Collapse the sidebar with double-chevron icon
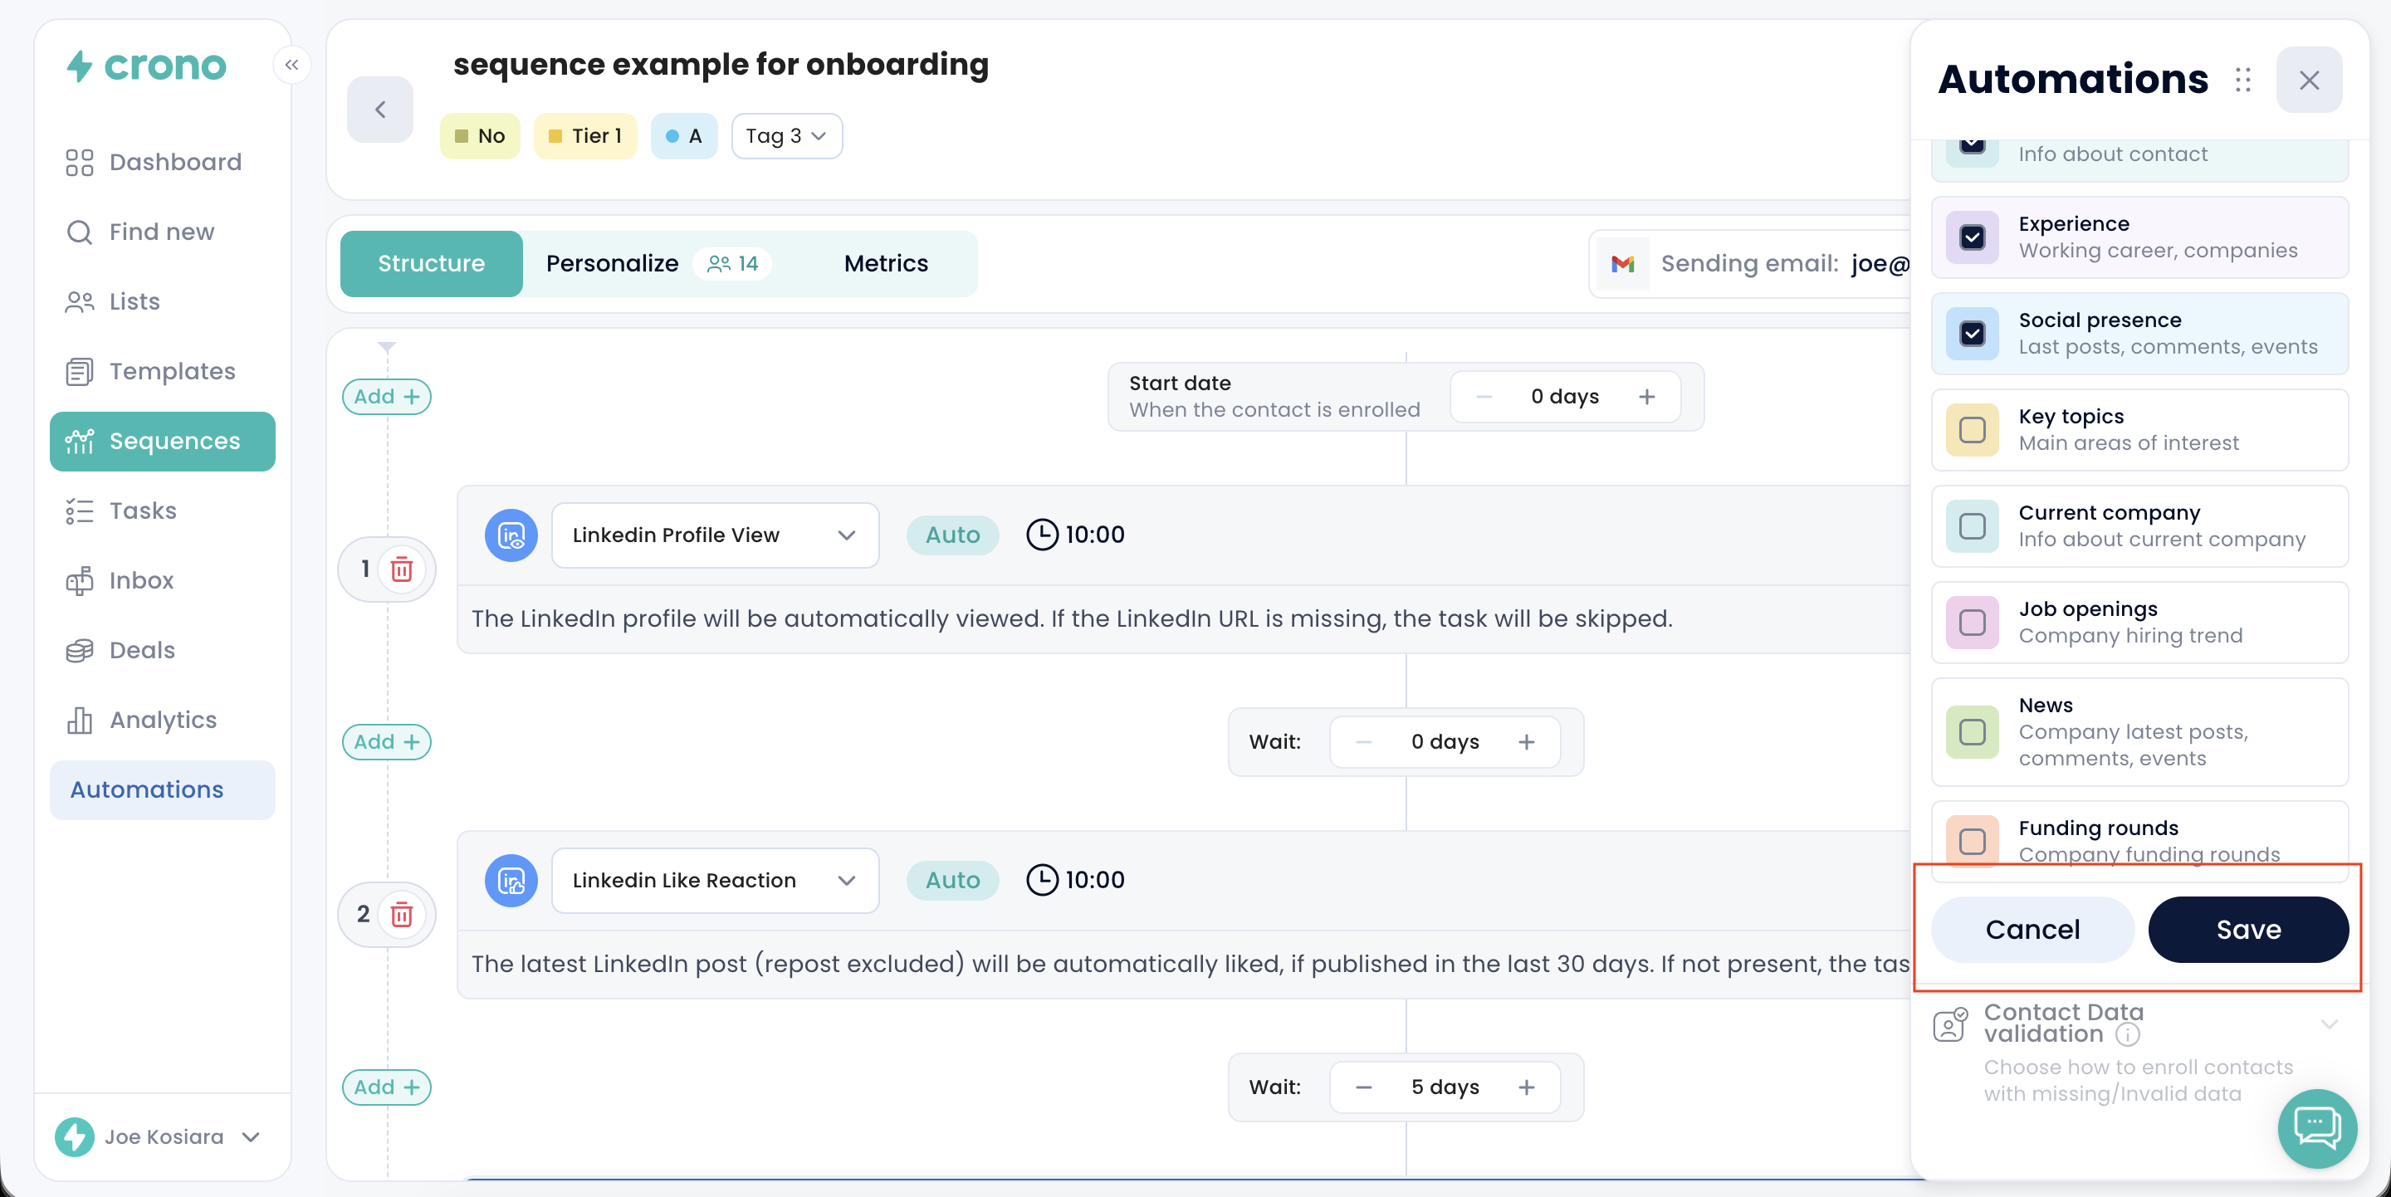2391x1197 pixels. pyautogui.click(x=291, y=65)
